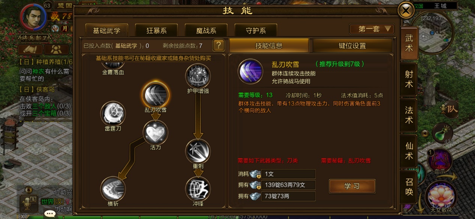Click the 学习 learn button
Image resolution: width=475 pixels, height=219 pixels.
(x=352, y=186)
